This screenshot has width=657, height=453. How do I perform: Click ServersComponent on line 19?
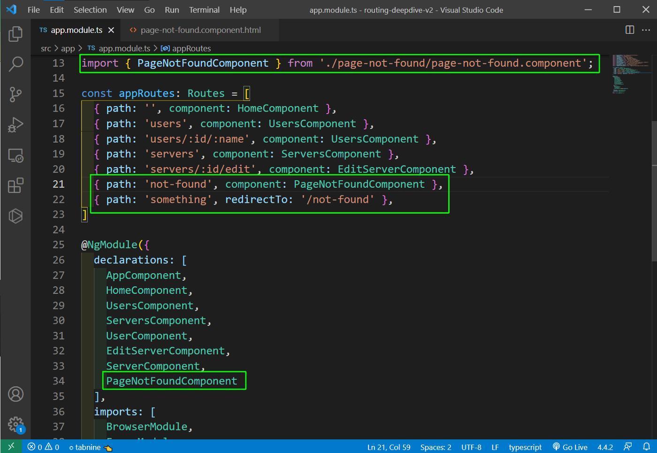(x=331, y=154)
